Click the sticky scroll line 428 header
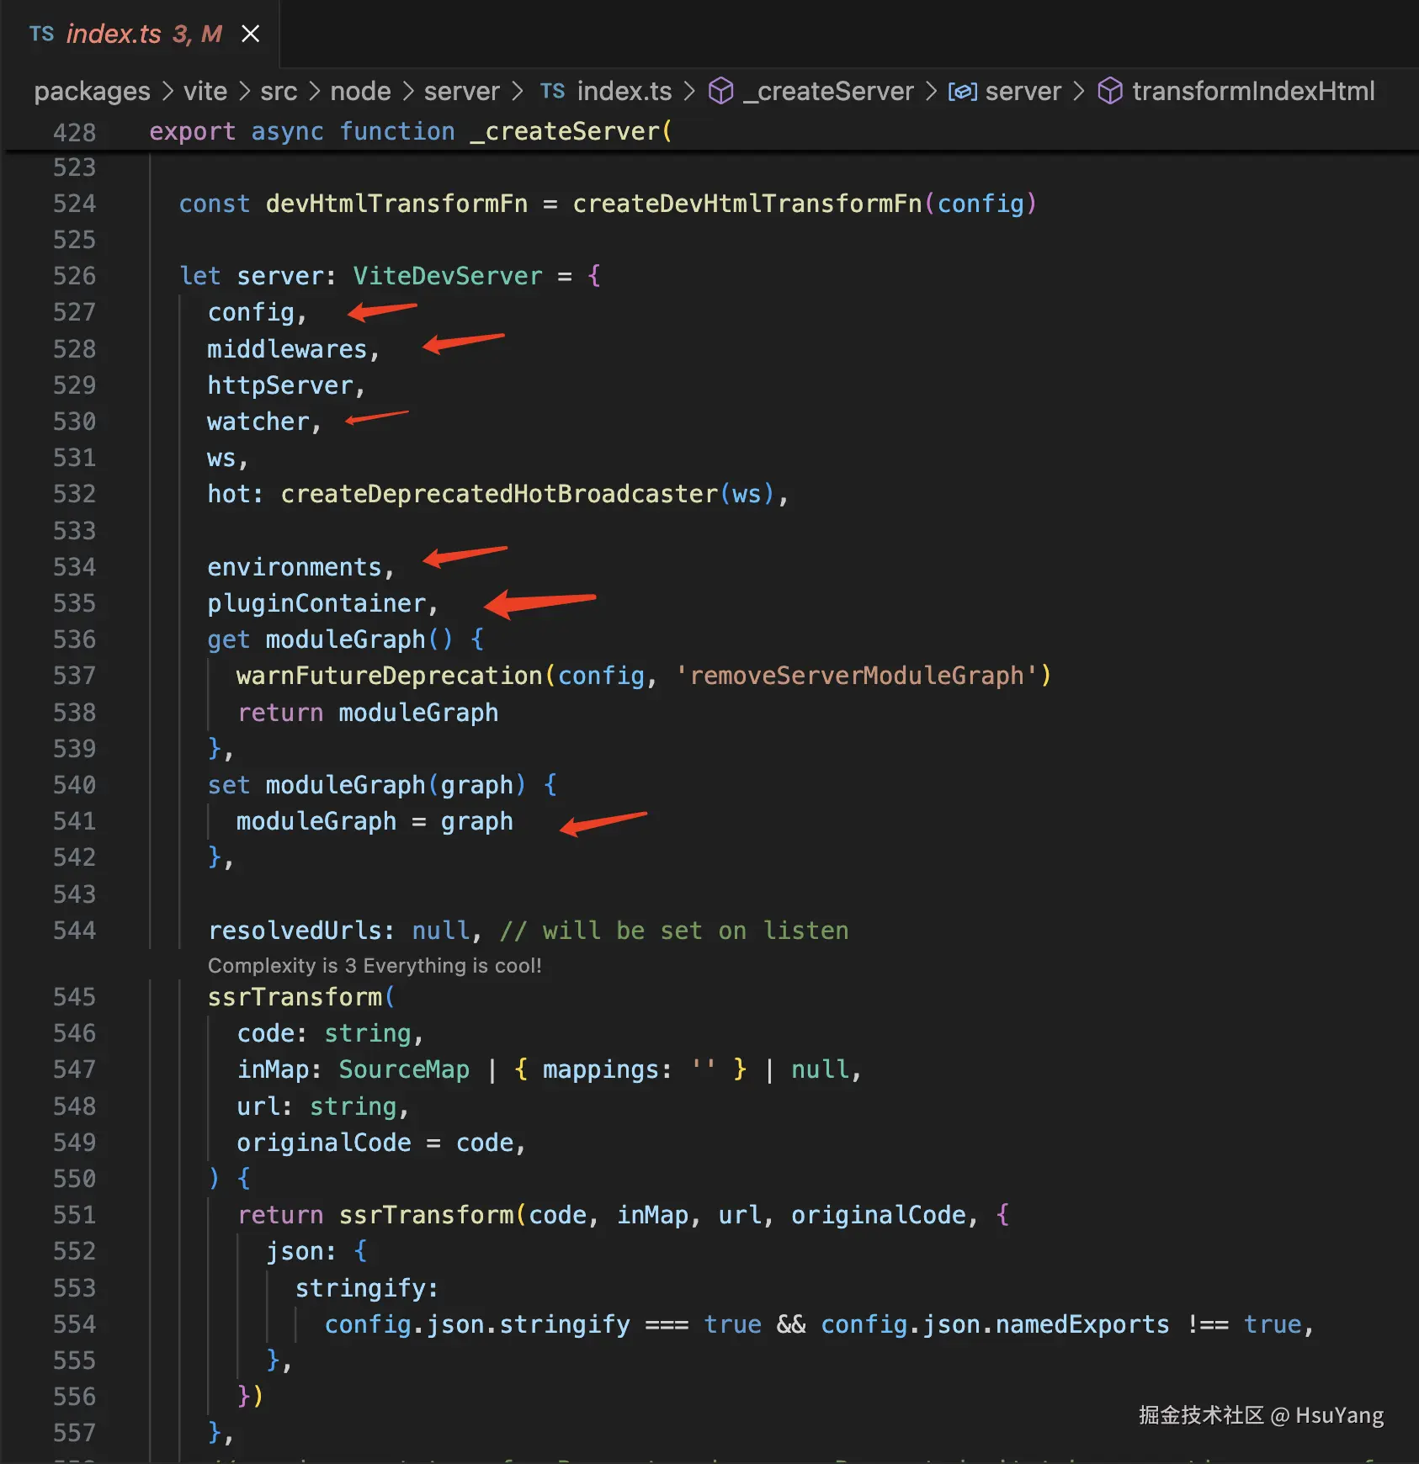The image size is (1419, 1464). coord(709,132)
